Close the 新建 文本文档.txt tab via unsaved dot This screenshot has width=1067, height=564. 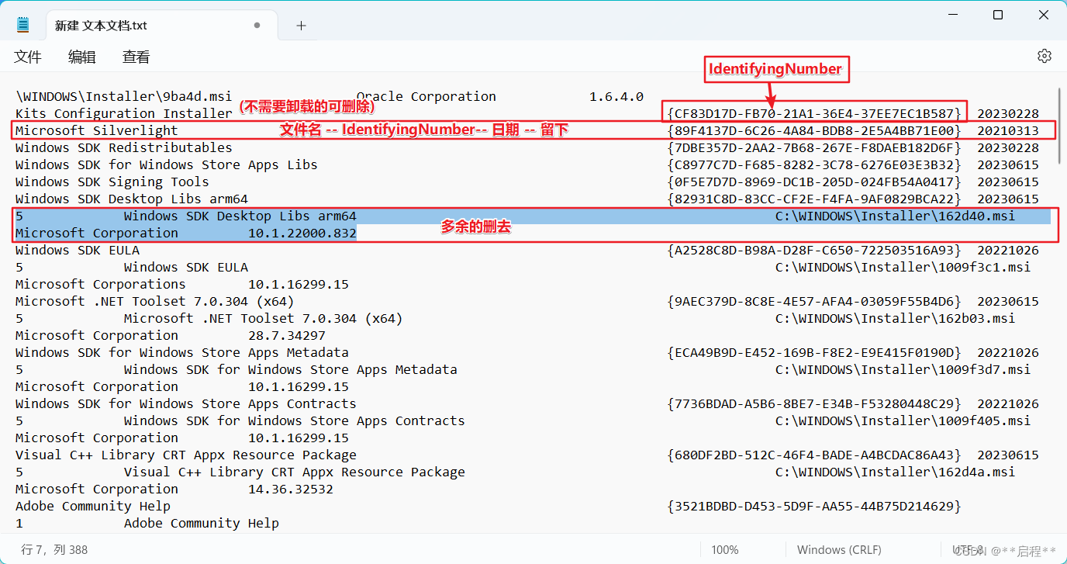pyautogui.click(x=257, y=26)
